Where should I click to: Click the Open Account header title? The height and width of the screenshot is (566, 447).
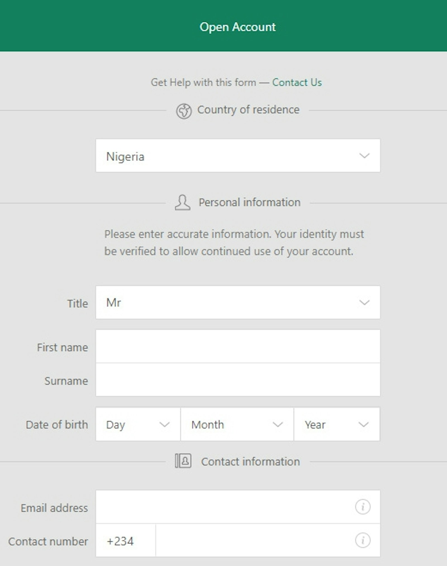point(237,27)
